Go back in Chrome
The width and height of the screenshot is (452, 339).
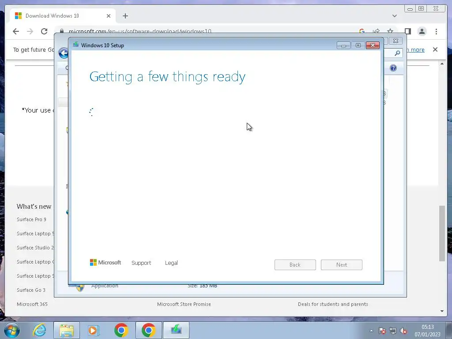tap(16, 31)
